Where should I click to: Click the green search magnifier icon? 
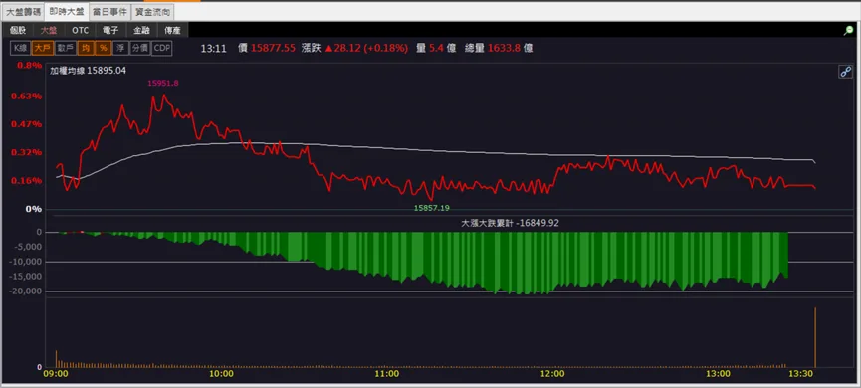click(x=848, y=31)
